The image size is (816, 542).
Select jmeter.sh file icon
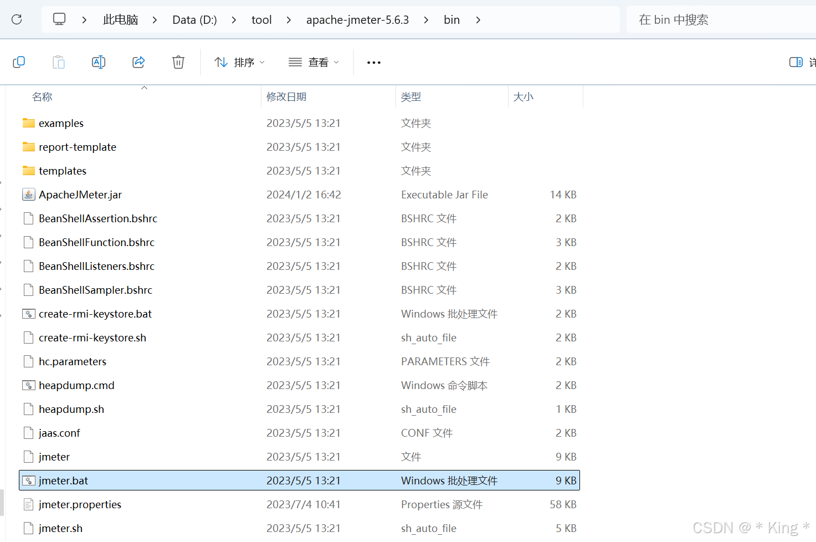pyautogui.click(x=29, y=528)
